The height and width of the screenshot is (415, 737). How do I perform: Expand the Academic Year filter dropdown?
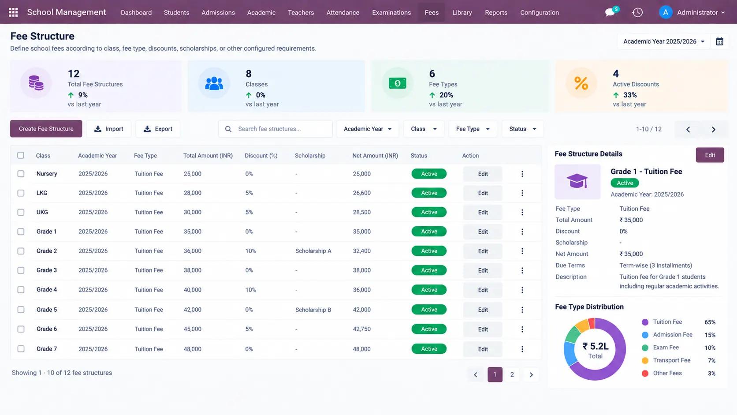tap(368, 129)
